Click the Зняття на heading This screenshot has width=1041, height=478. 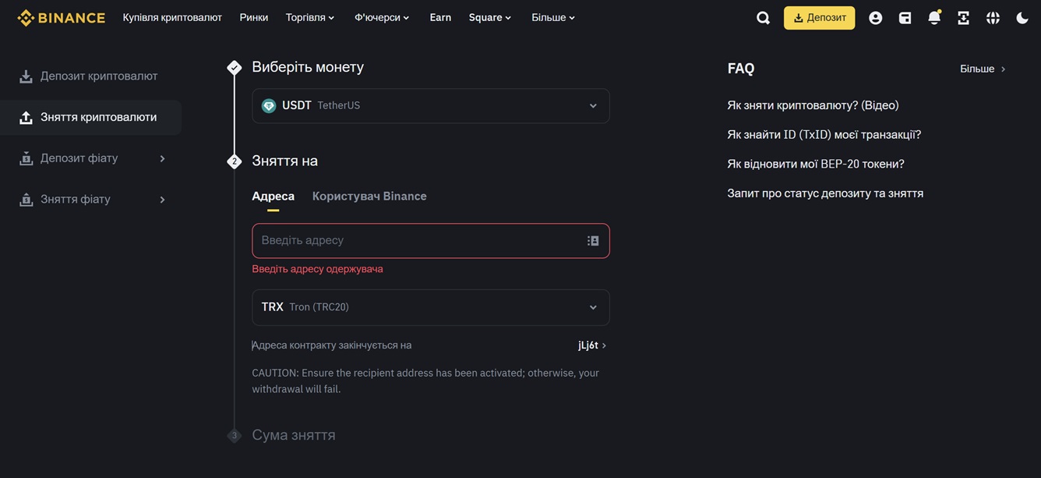(x=284, y=161)
